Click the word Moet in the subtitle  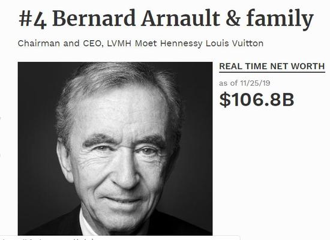(x=146, y=43)
